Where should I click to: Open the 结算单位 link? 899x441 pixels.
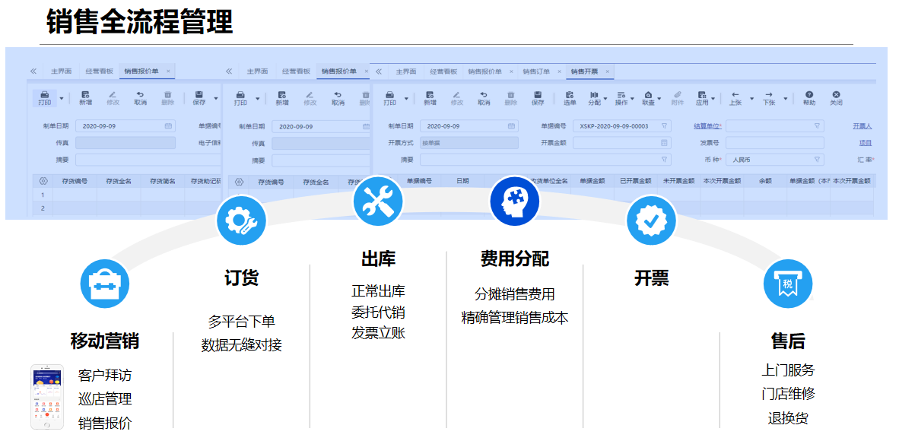[x=707, y=125]
